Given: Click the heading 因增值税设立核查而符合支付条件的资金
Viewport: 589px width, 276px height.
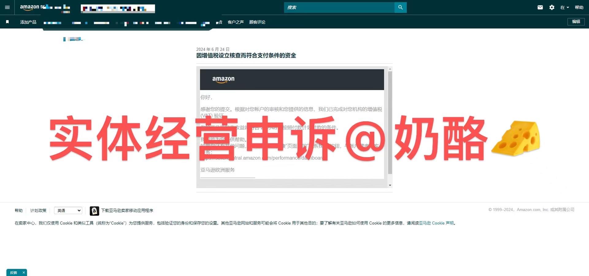Looking at the screenshot, I should (246, 55).
